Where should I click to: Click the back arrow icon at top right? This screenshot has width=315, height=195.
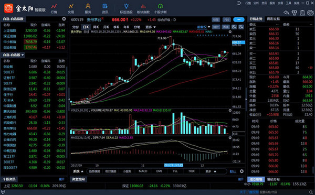click(x=286, y=13)
